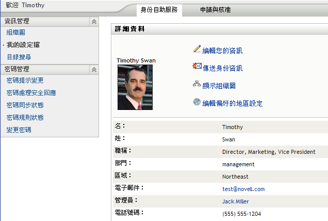Click Timothy Swan's profile photo
Screen dimensions: 328x221
135,87
